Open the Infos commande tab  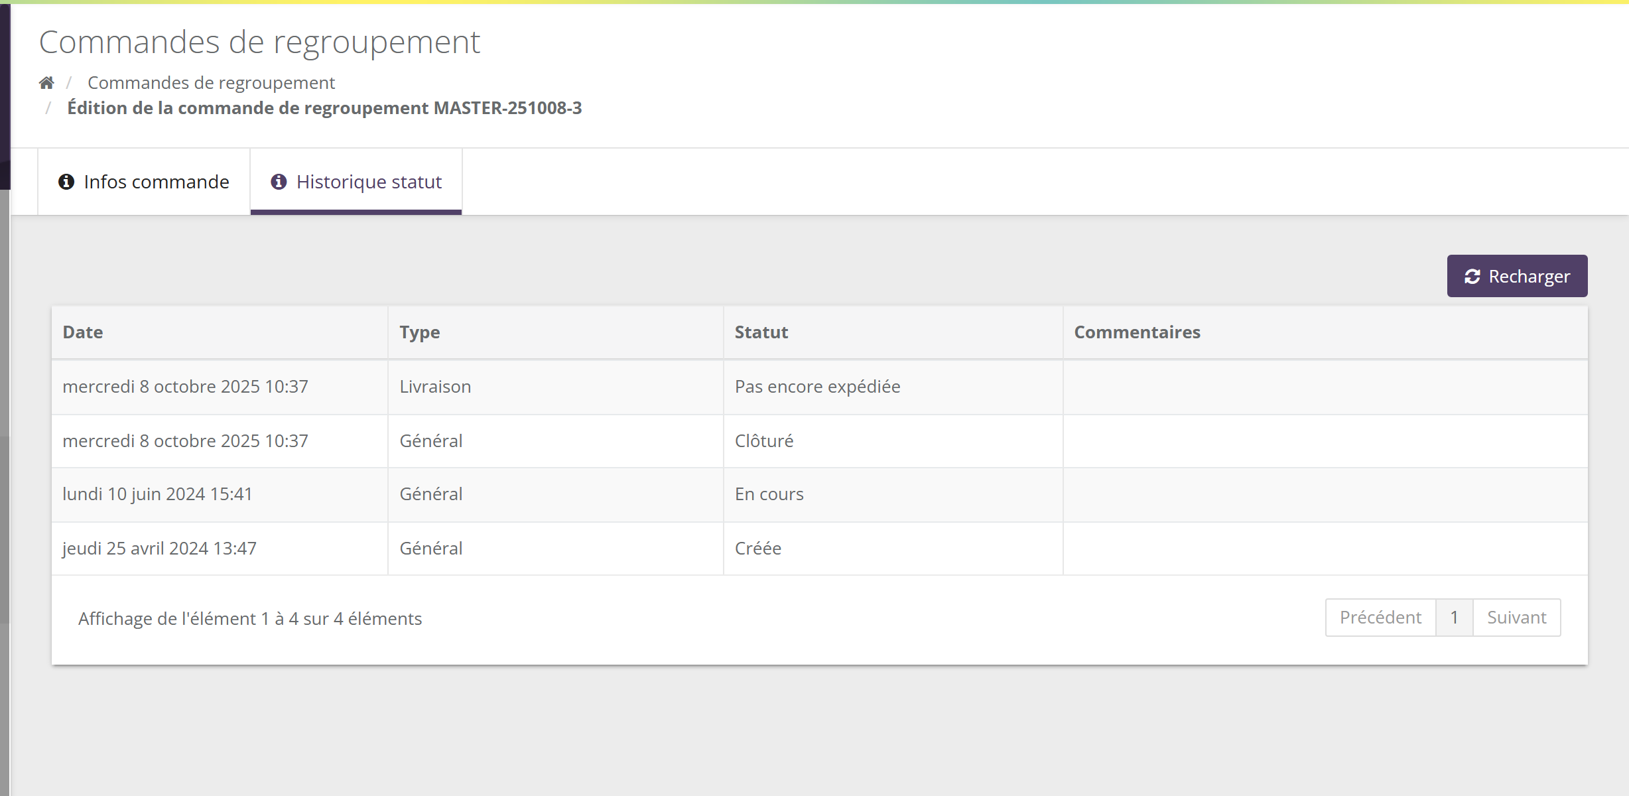coord(144,182)
